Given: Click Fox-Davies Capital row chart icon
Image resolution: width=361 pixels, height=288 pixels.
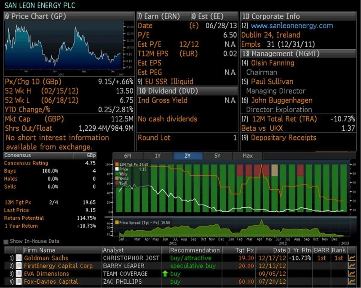Looking at the screenshot, I should 351,282.
